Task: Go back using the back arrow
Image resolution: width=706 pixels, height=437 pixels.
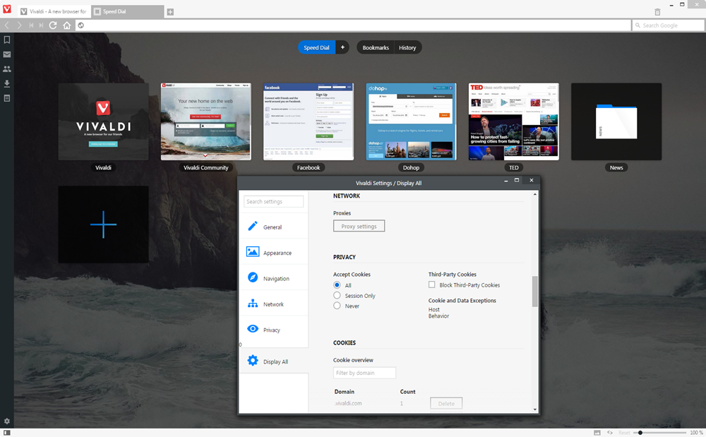Action: 7,25
